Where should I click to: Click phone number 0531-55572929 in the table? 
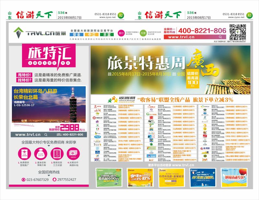tap(110, 160)
